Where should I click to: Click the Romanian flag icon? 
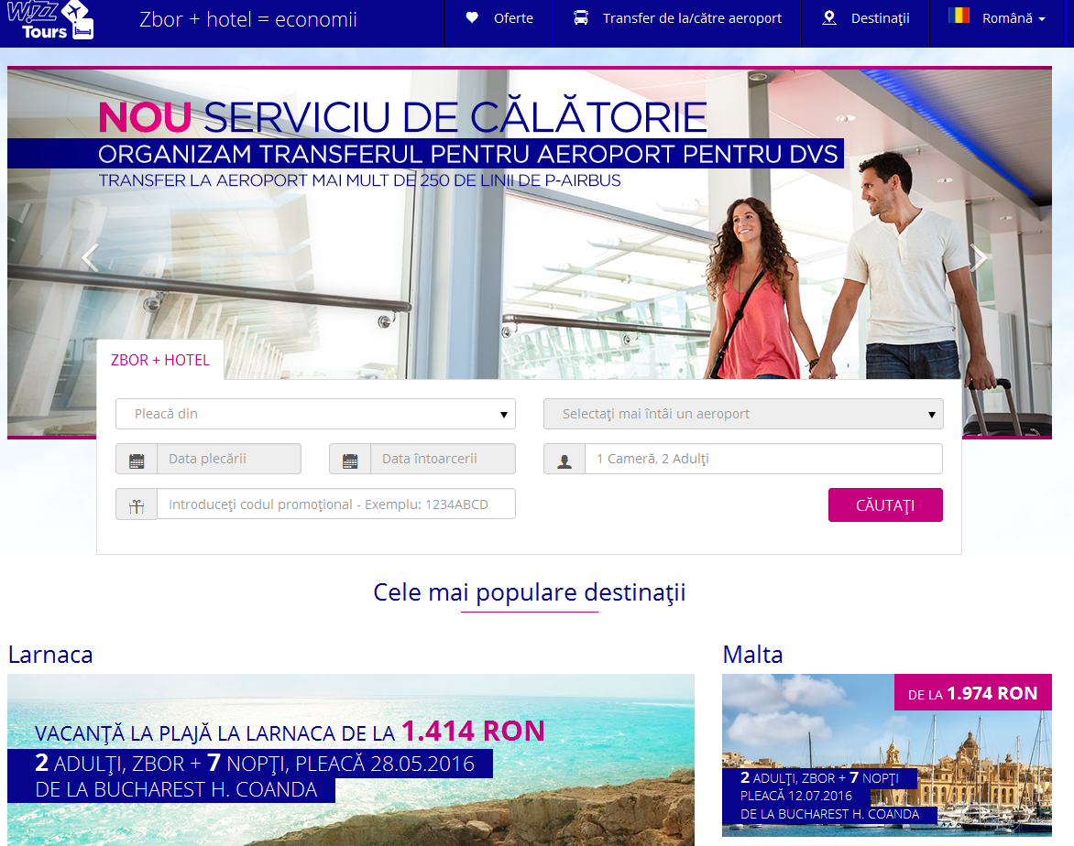click(959, 17)
